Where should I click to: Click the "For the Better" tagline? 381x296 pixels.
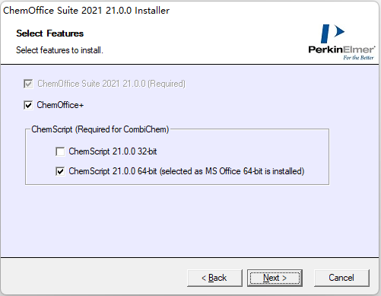(358, 58)
